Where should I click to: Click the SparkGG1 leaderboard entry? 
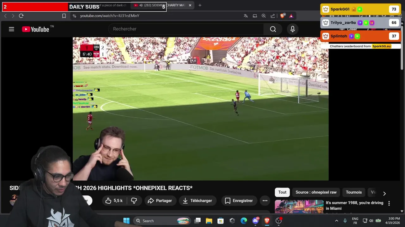(360, 9)
